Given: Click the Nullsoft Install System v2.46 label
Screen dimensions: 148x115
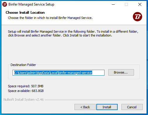Looking at the screenshot, I should click(24, 100).
